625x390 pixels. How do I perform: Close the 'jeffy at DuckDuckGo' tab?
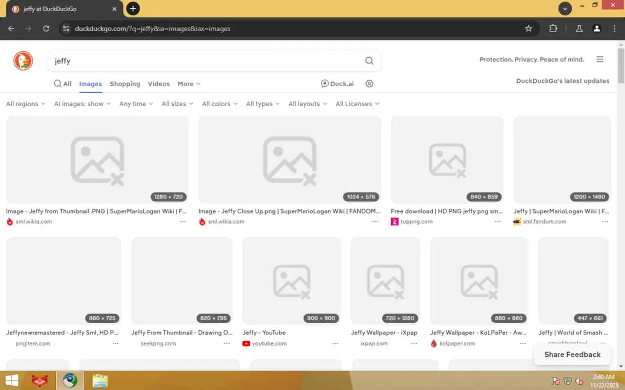[x=114, y=9]
